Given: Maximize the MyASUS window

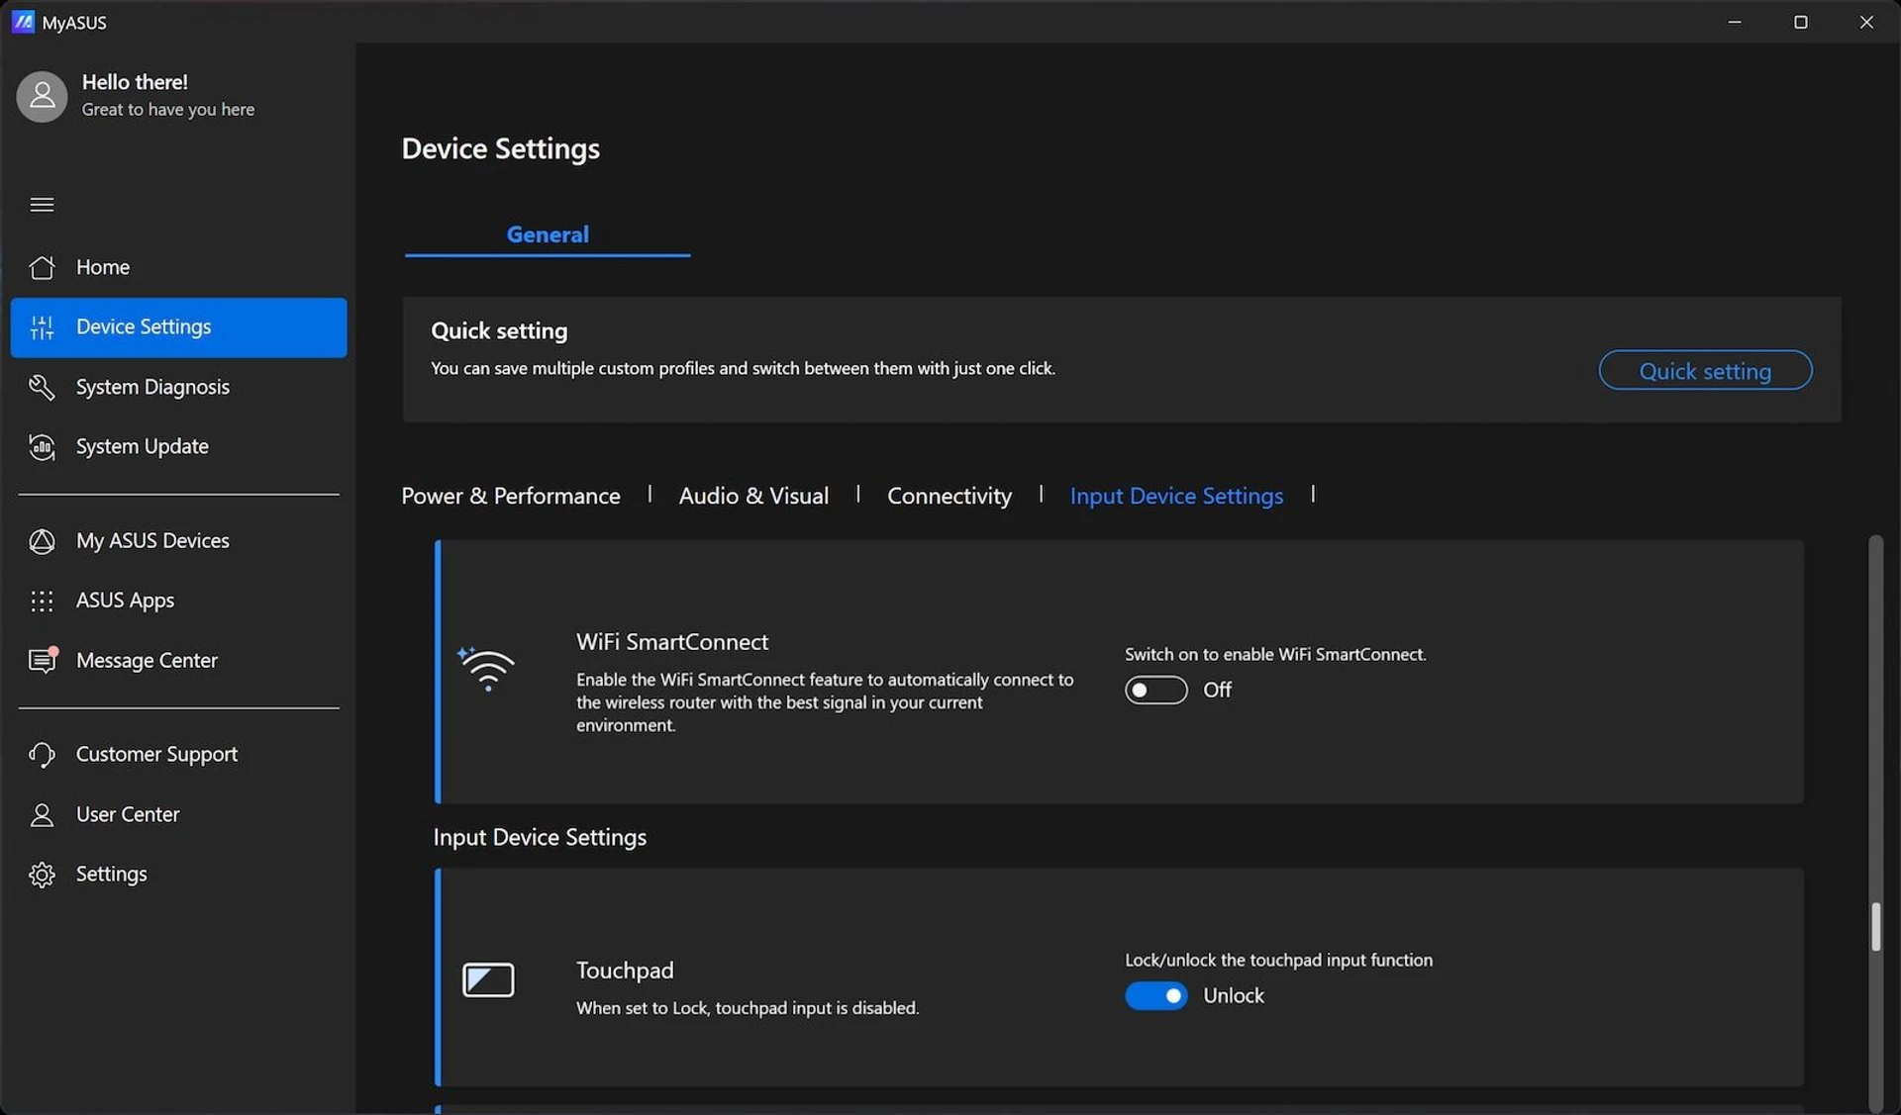Looking at the screenshot, I should [x=1801, y=22].
